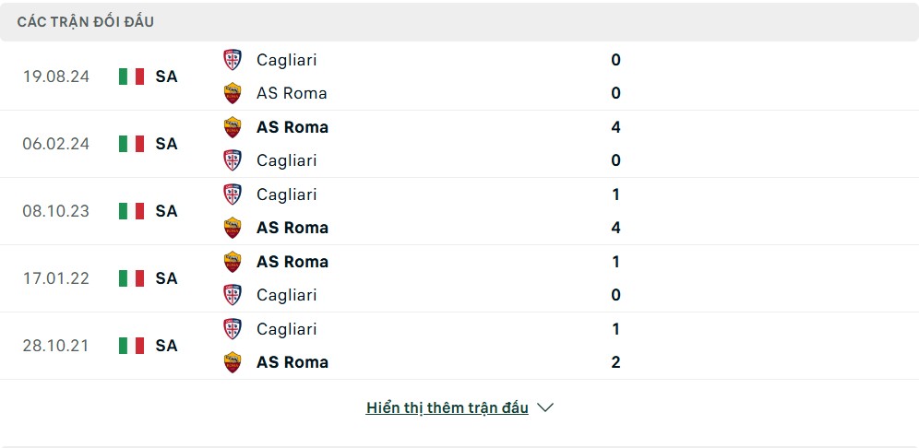Image resolution: width=919 pixels, height=448 pixels.
Task: Click Italy flag beside 19.08.24 date
Action: [131, 77]
